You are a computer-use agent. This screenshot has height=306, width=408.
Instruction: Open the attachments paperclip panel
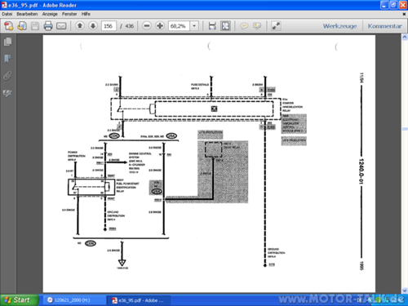[x=7, y=76]
